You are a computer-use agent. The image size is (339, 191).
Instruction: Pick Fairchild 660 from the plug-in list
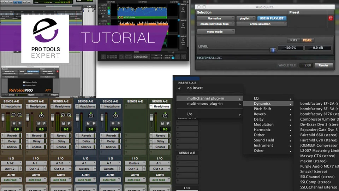coord(319,135)
